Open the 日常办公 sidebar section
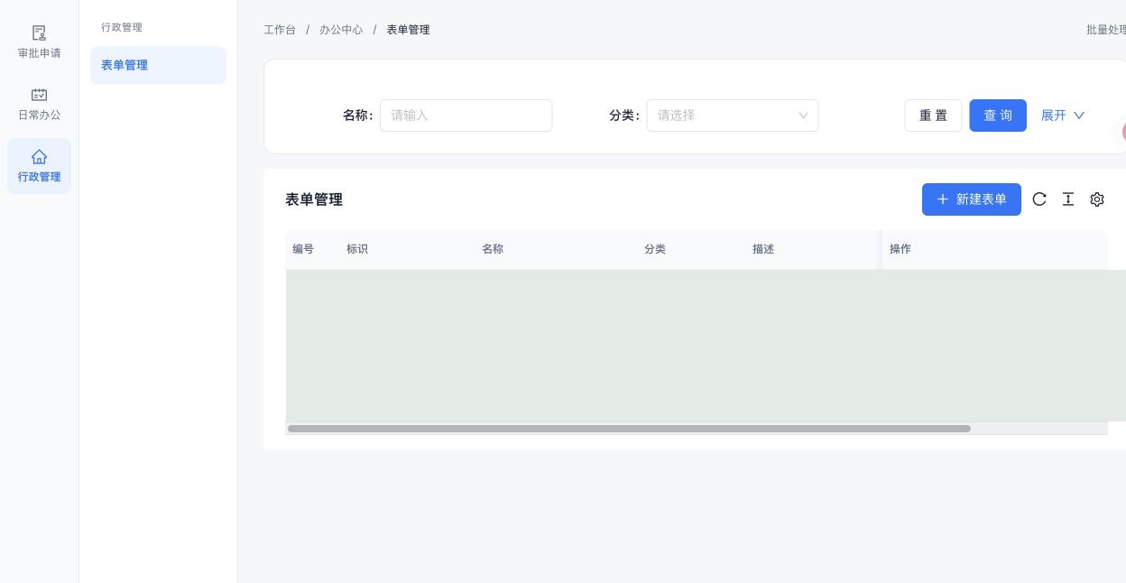 [x=39, y=104]
